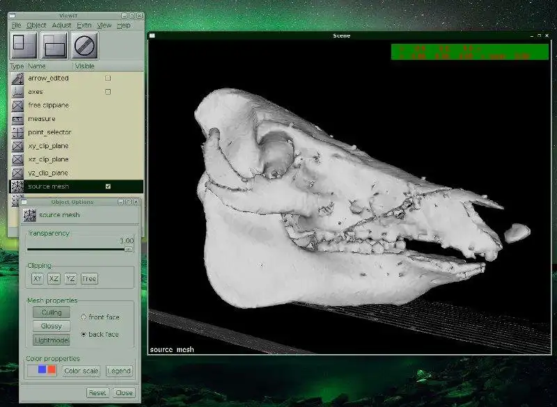
Task: Click the measure ruler icon
Action: pos(18,119)
